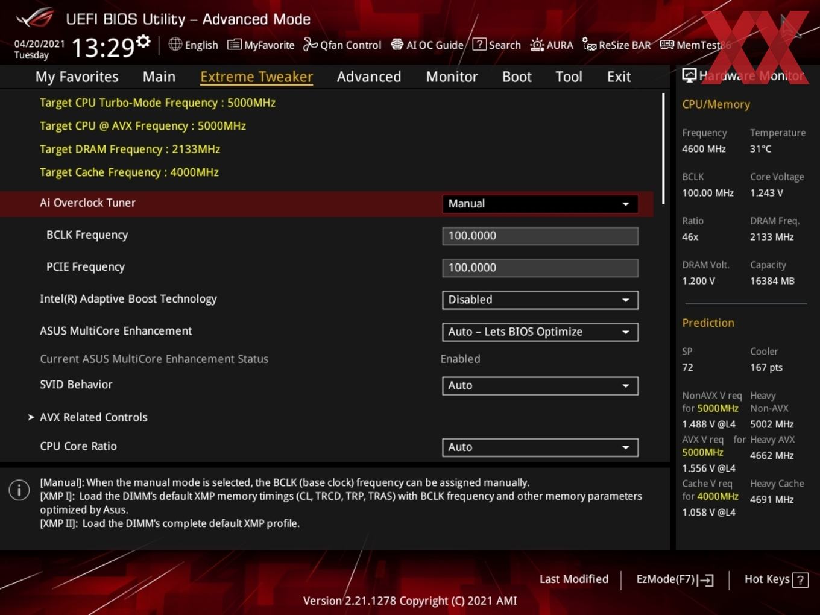Screen dimensions: 820x615
Task: Click the BCLK Frequency input field
Action: click(x=540, y=236)
